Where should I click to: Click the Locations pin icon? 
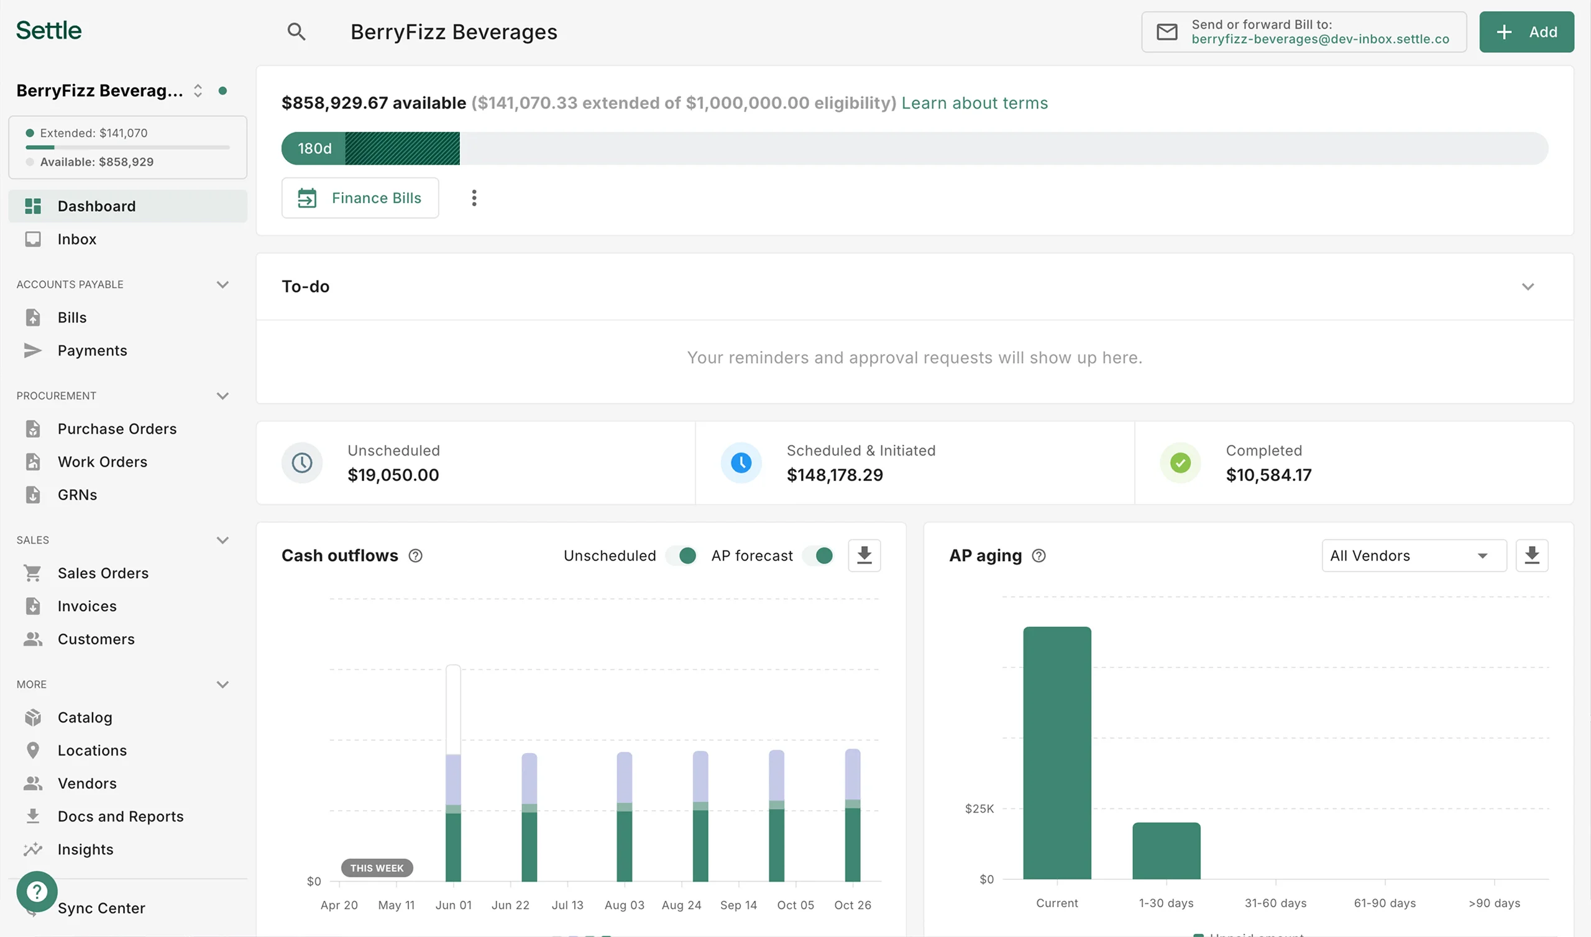coord(33,751)
